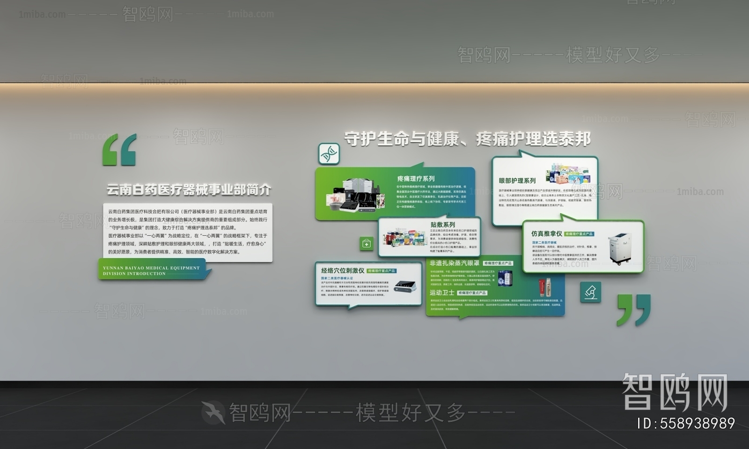Click the 云南白药医疗器械事业部简介 title
This screenshot has height=449, width=749.
[x=189, y=190]
